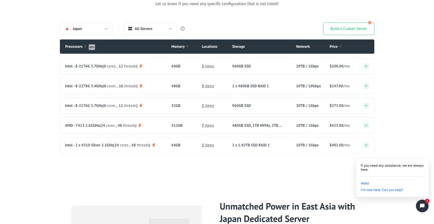The image size is (434, 224).
Task: Open 7 Items locations for AMD 7413
Action: [x=208, y=125]
